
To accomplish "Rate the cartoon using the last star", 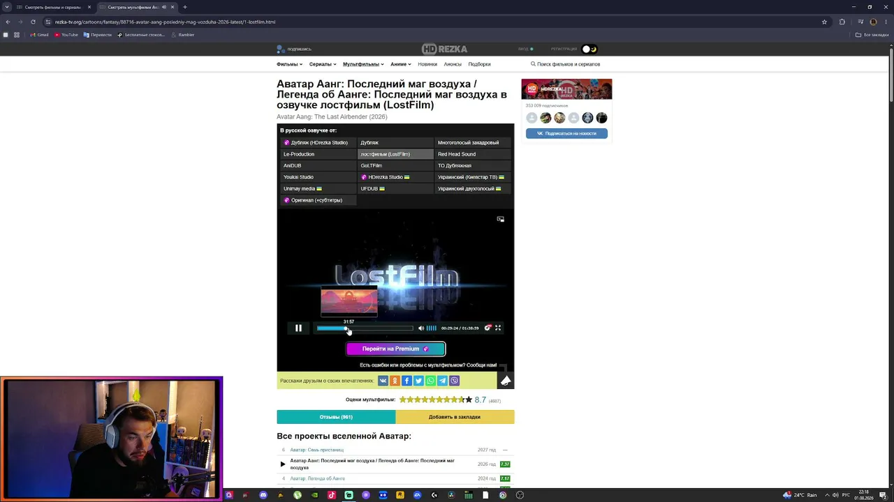I will [469, 400].
